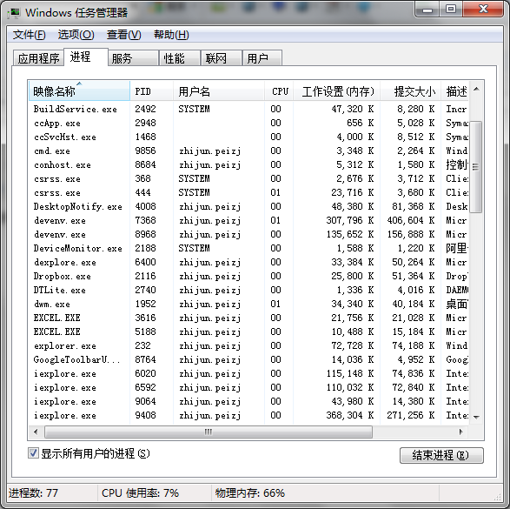Open the 文件(F) menu

pyautogui.click(x=29, y=35)
